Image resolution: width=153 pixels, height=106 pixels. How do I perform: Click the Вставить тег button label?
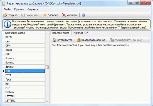65,40
